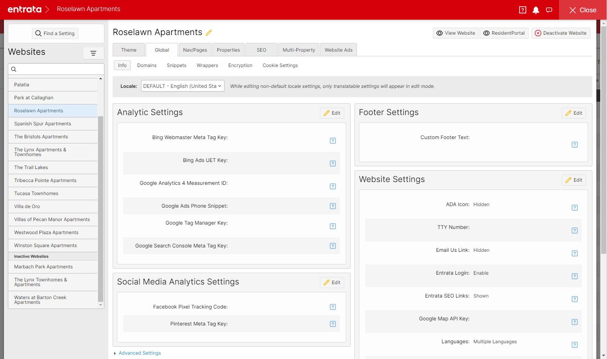
Task: Click the pencil icon beside Roselawn Apartments title
Action: point(209,33)
